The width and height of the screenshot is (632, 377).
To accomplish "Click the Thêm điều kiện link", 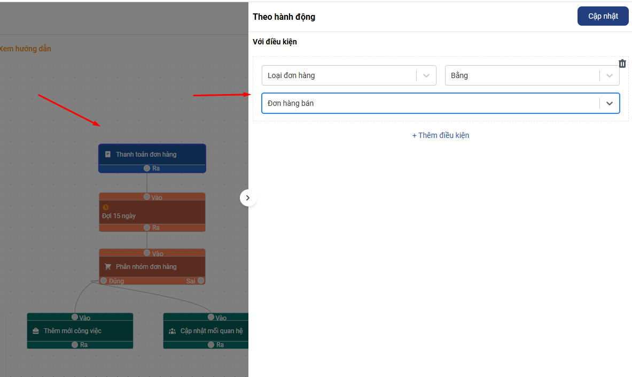I will click(441, 135).
